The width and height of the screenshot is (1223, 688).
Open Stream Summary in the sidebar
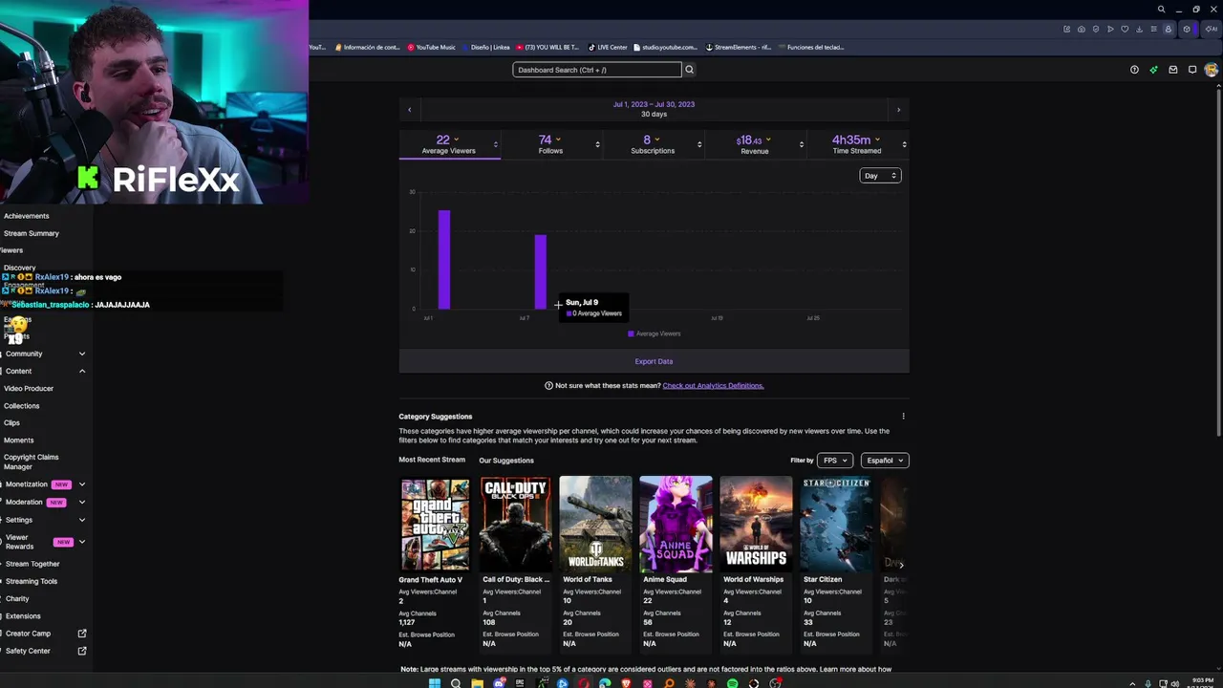click(x=32, y=233)
